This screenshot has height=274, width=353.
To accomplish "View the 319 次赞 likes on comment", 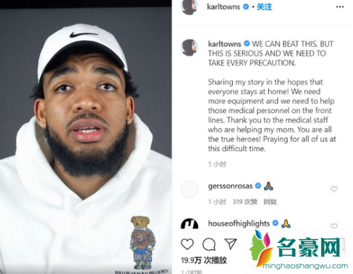I will pyautogui.click(x=245, y=202).
